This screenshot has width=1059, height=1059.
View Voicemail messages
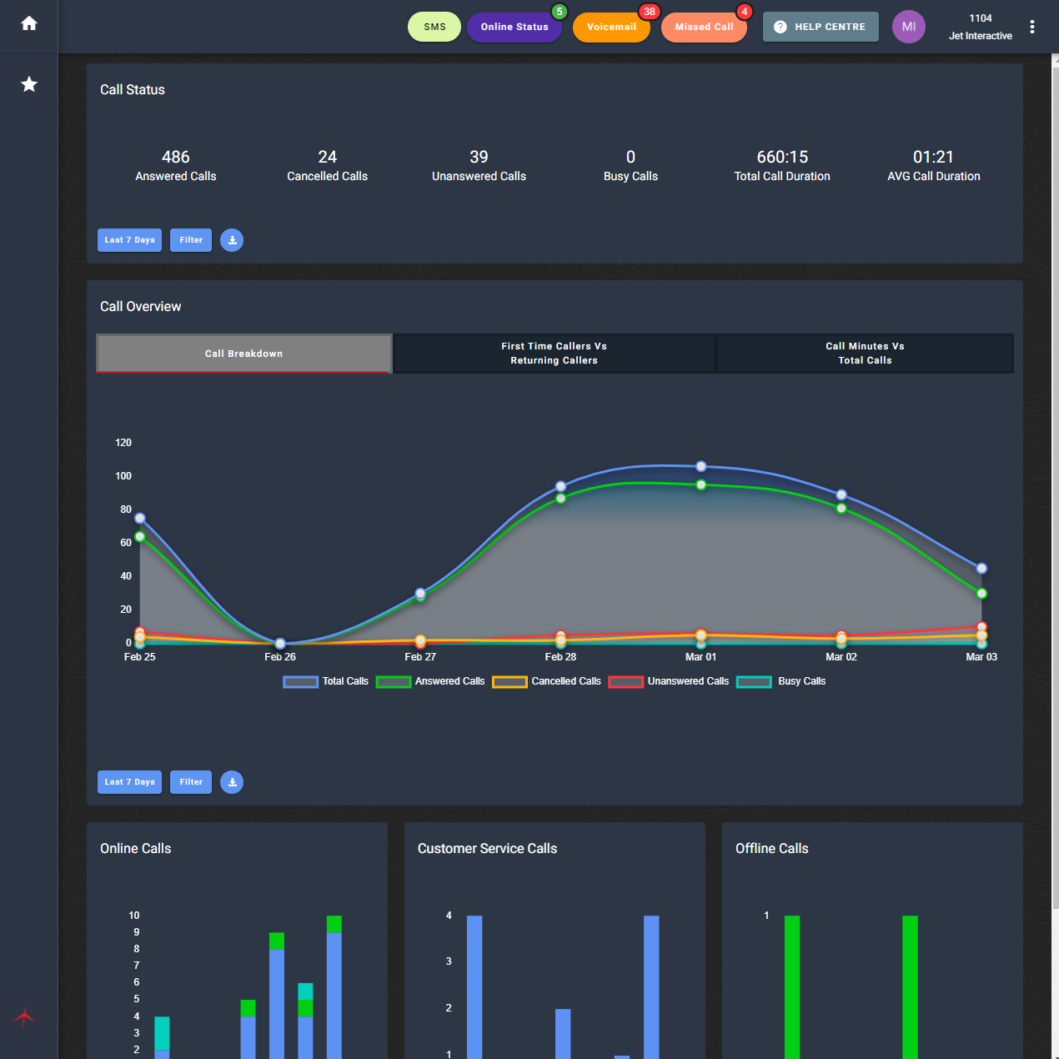(611, 27)
